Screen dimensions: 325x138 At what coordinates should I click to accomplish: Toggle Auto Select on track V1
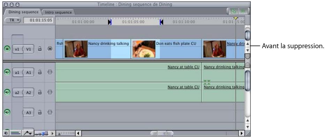tap(50, 49)
